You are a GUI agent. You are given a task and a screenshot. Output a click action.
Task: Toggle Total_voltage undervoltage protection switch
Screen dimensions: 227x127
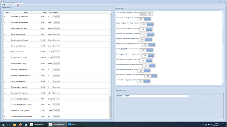147,24
